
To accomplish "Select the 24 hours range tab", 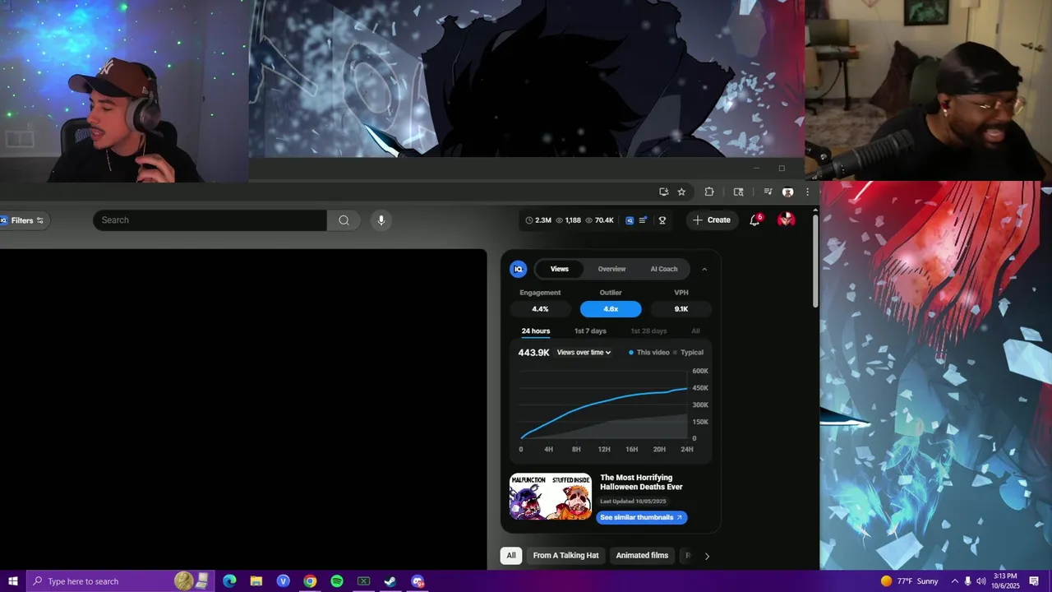I will click(x=536, y=331).
